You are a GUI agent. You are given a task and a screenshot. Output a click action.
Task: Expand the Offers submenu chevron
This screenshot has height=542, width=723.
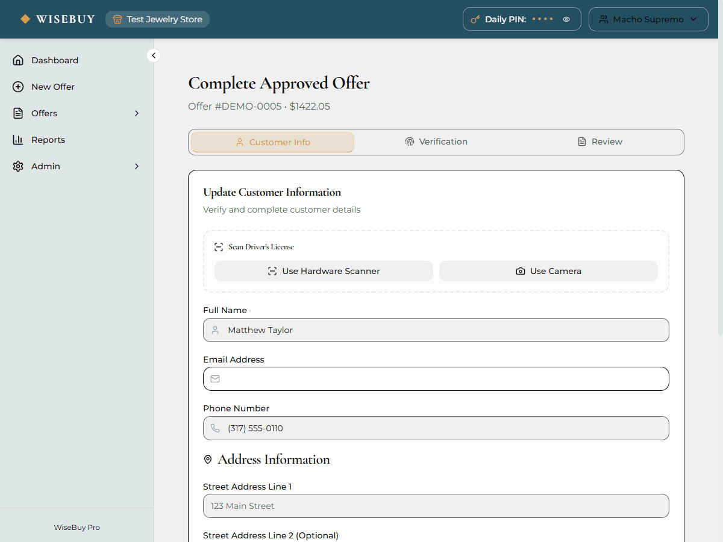[137, 113]
